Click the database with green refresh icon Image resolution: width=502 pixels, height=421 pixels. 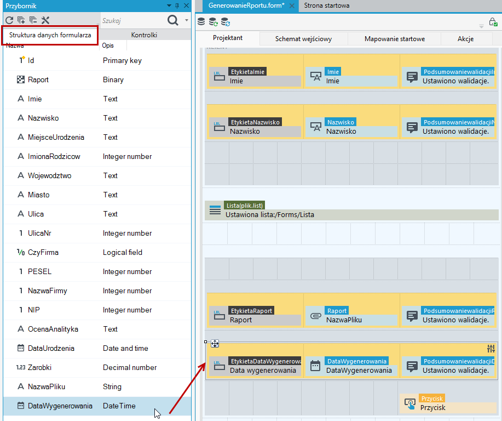[213, 22]
